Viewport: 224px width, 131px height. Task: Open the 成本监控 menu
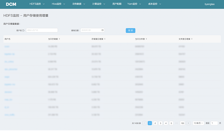coord(153,4)
